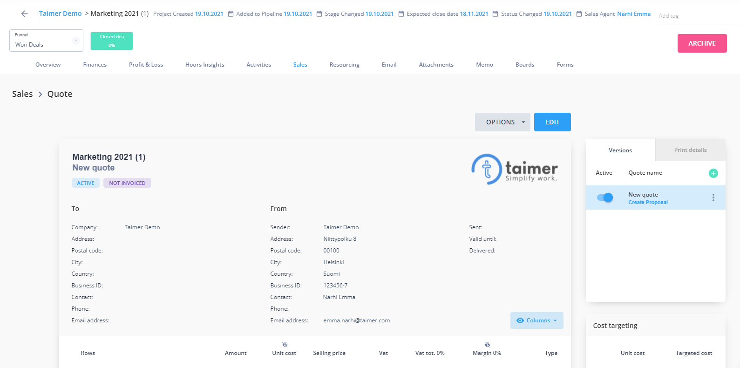This screenshot has height=368, width=740.
Task: Open the Forms tab
Action: point(565,65)
